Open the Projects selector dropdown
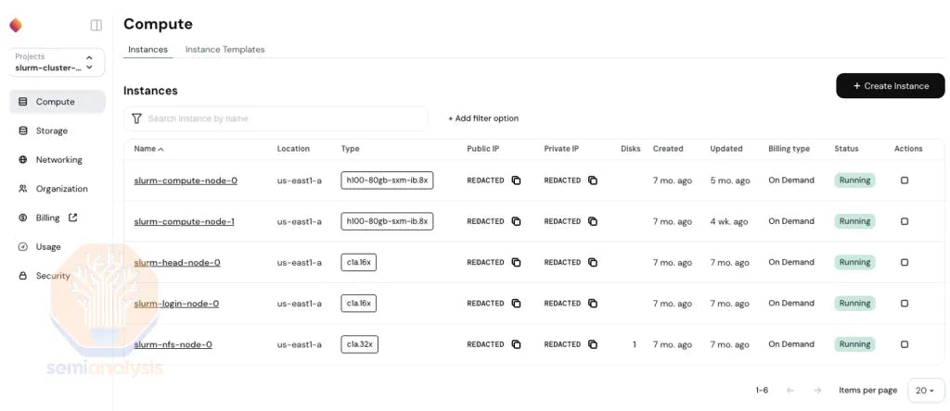Screen dimensions: 950x411 pyautogui.click(x=57, y=62)
